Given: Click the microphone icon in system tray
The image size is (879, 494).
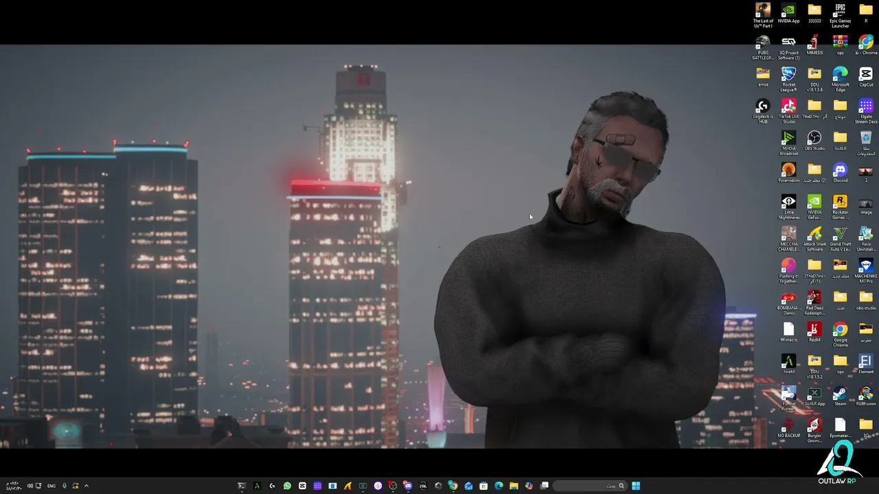Looking at the screenshot, I should 65,486.
